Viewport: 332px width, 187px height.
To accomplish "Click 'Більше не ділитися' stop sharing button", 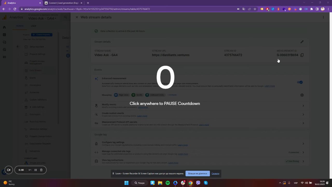I will point(198,173).
